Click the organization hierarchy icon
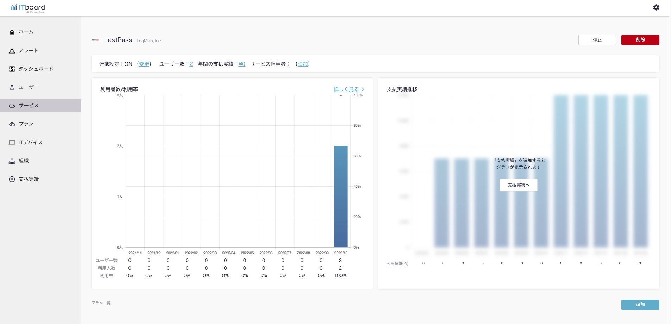The width and height of the screenshot is (671, 324). coord(12,161)
